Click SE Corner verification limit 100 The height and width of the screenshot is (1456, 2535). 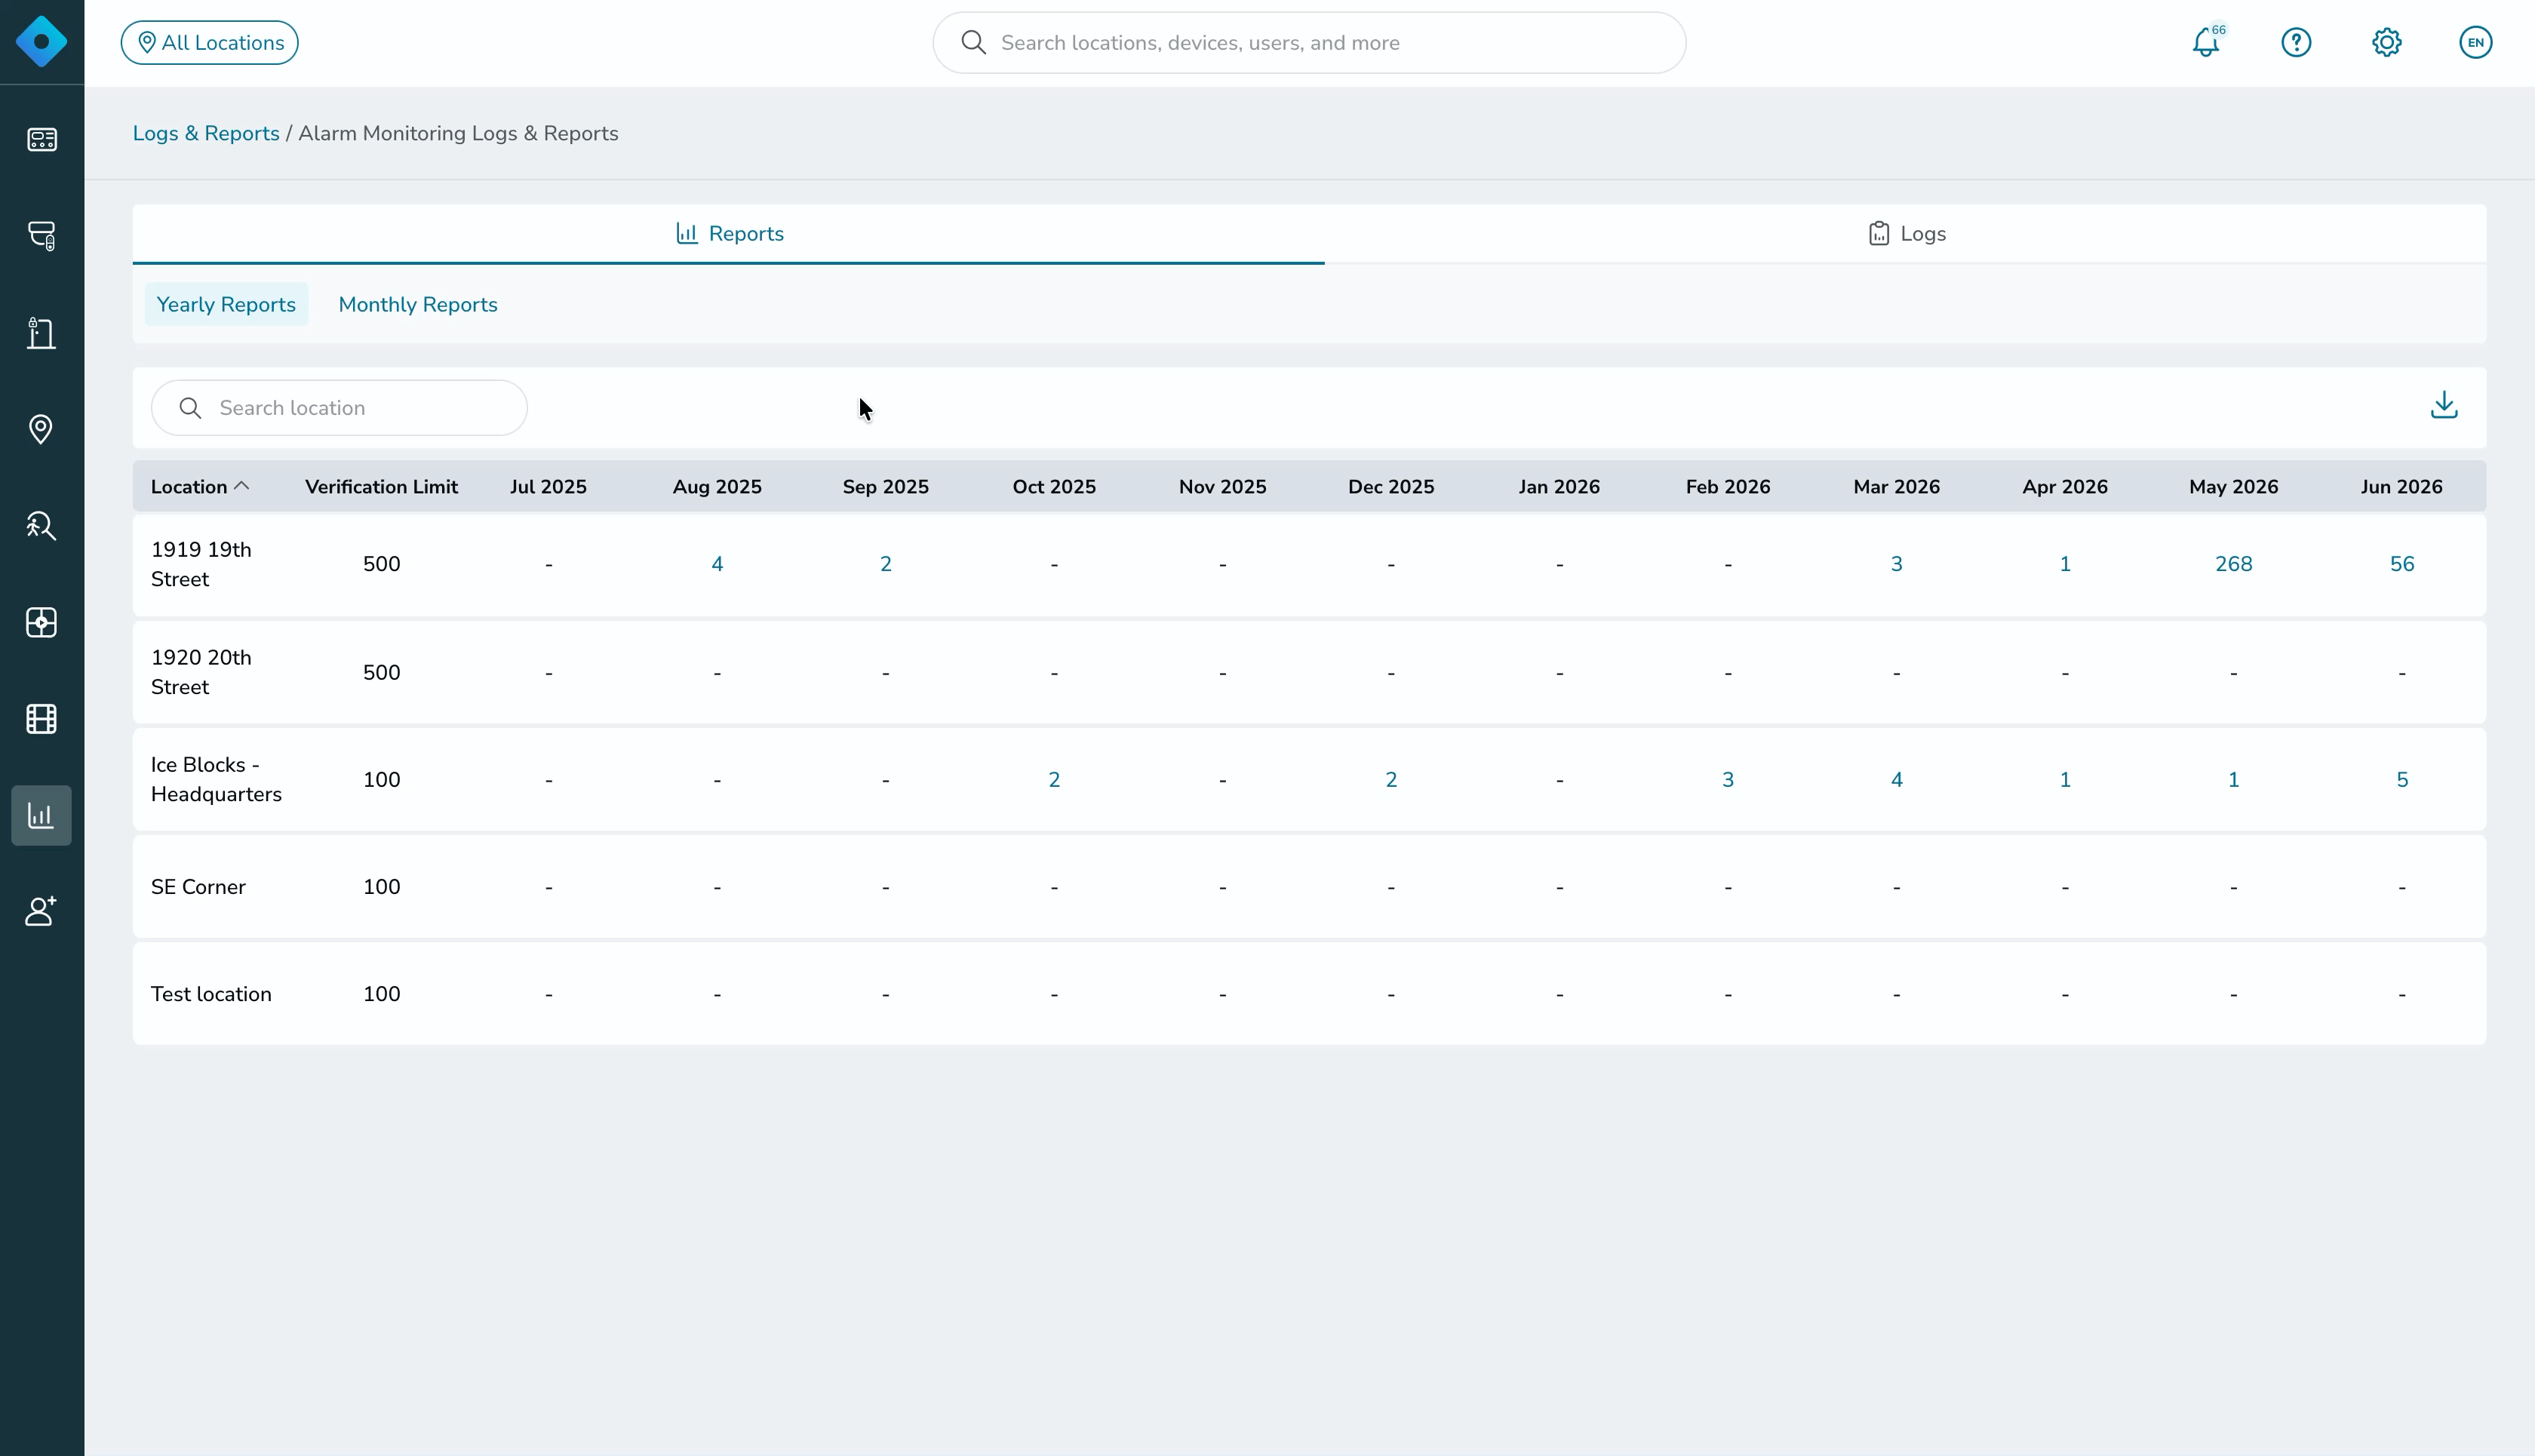pos(381,887)
